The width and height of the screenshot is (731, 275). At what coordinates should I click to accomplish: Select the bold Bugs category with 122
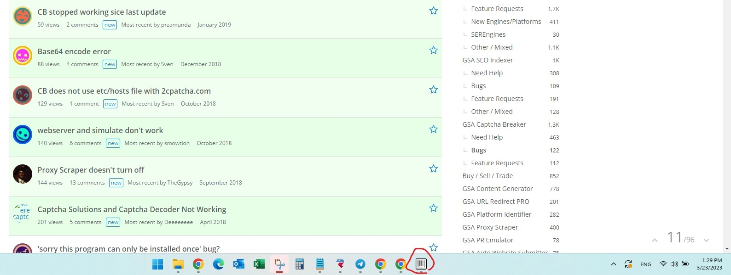coord(479,150)
